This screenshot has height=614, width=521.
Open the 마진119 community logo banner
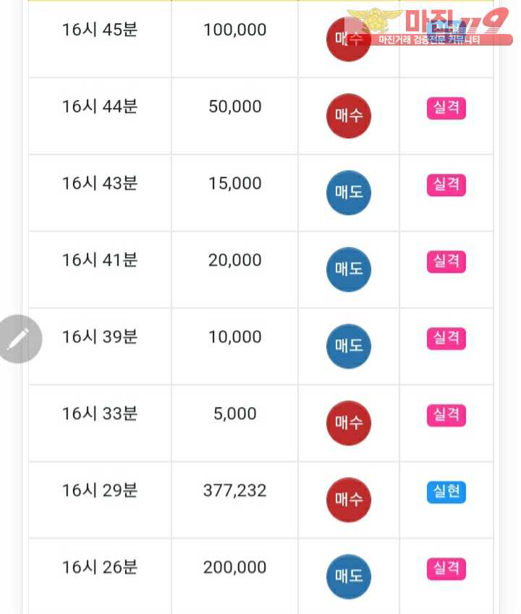point(430,26)
